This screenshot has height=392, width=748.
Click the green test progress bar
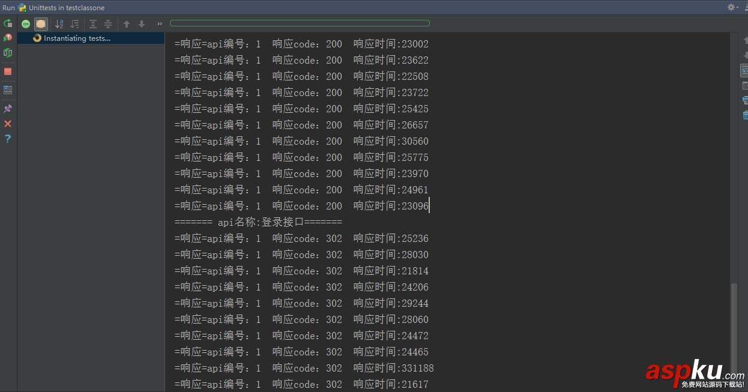pyautogui.click(x=300, y=23)
